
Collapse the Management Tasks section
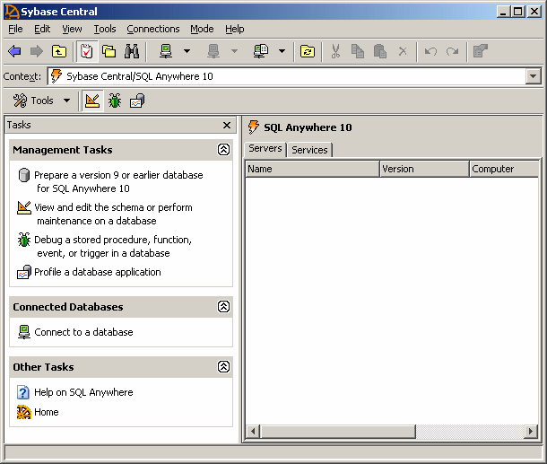click(x=223, y=149)
